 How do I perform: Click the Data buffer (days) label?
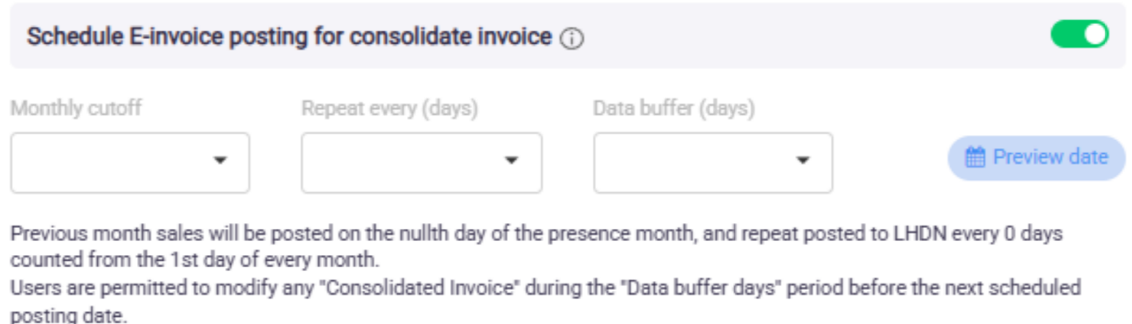(x=673, y=108)
